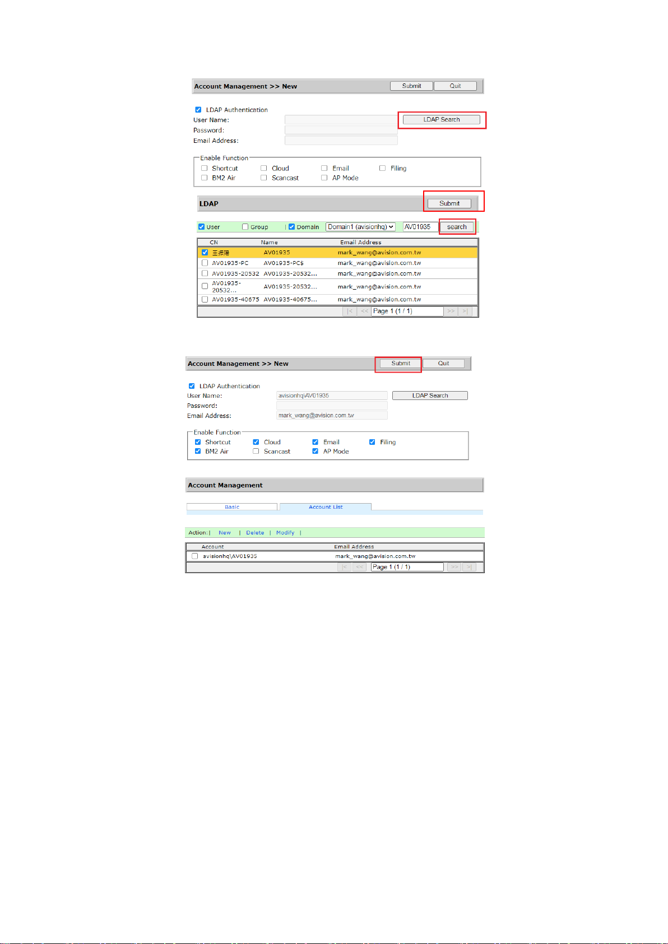668x944 pixels.
Task: Disable the checked Email function checkbox
Action: 315,442
